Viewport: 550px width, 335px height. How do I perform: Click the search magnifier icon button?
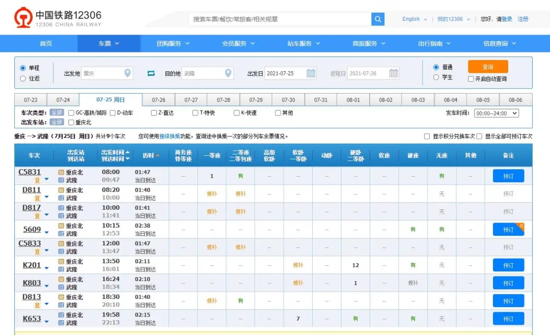coord(378,19)
